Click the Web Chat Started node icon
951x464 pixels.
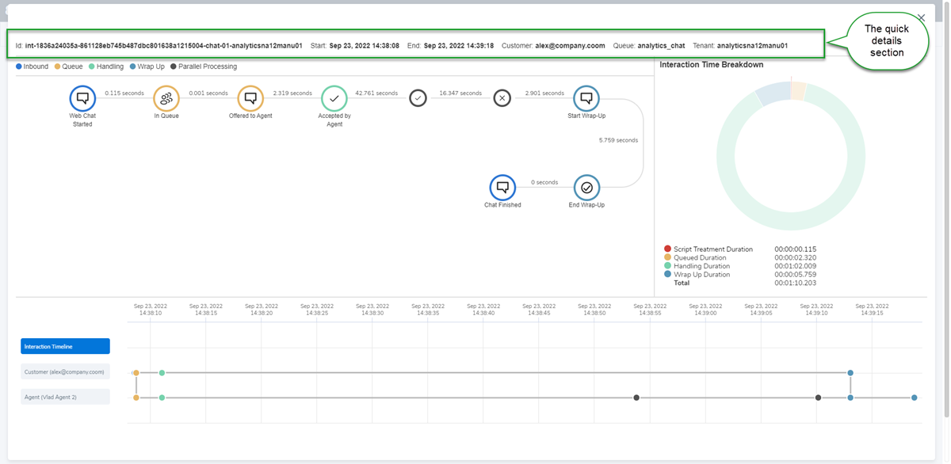pyautogui.click(x=82, y=99)
